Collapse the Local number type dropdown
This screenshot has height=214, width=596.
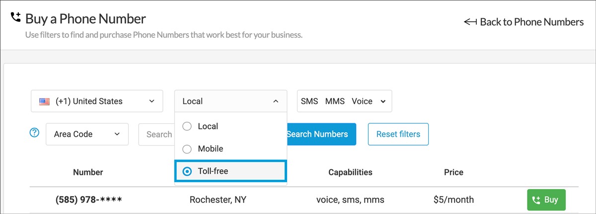[x=230, y=101]
